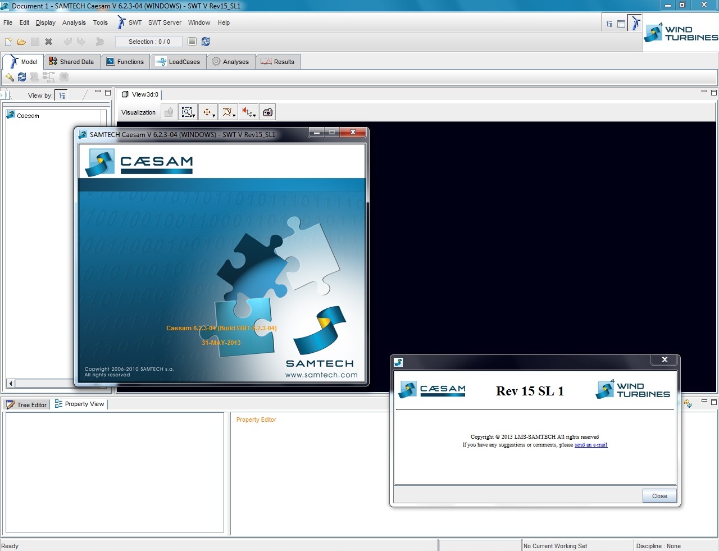
Task: Open the selection list icon beside Selection field
Action: coord(192,42)
